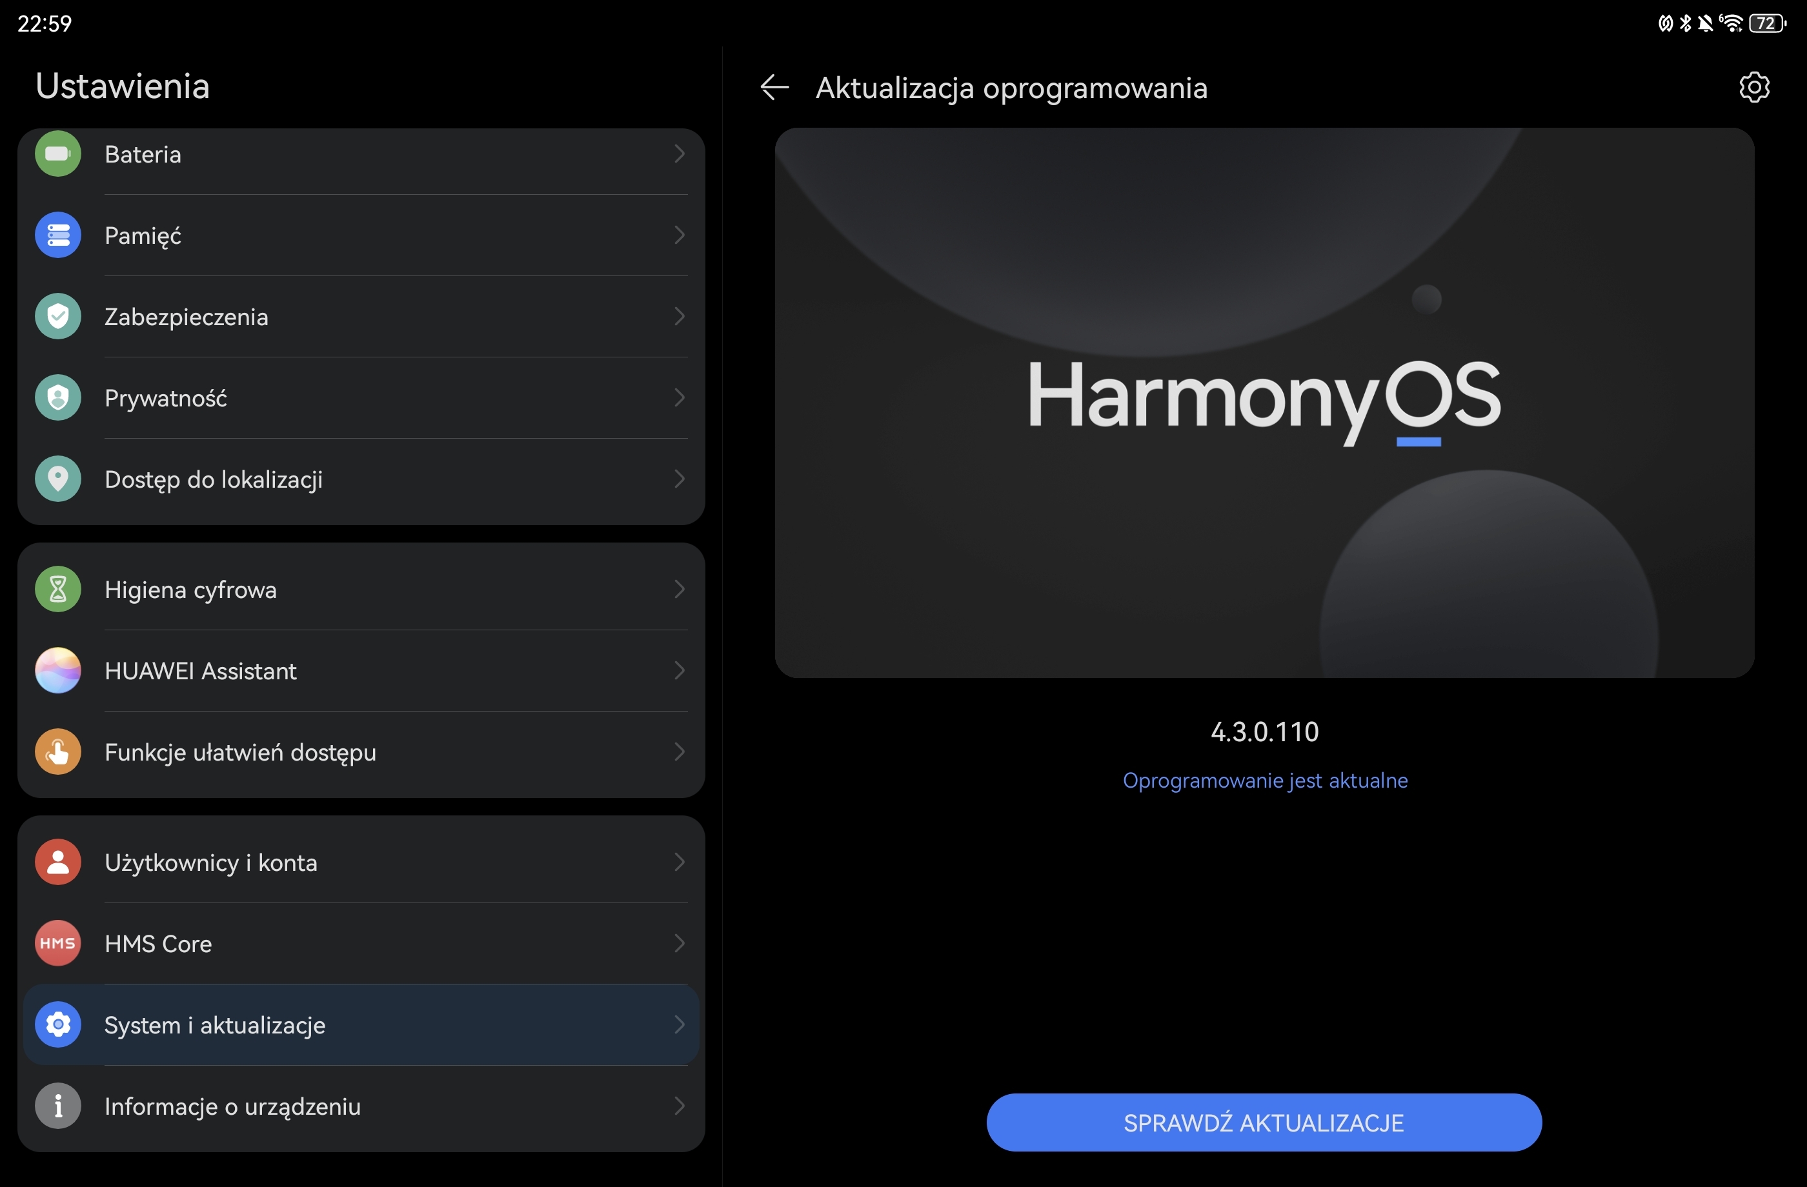Viewport: 1807px width, 1187px height.
Task: Tap the red HMS Core icon
Action: coord(57,943)
